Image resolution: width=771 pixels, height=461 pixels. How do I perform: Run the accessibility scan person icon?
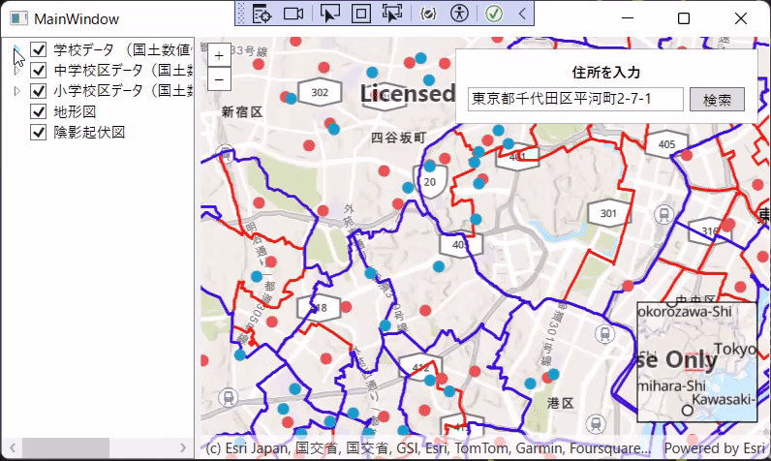pos(459,14)
